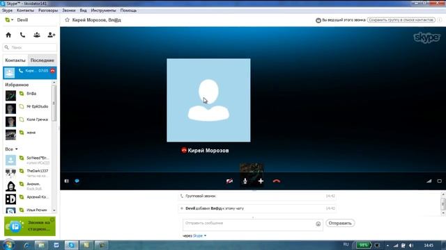This screenshot has width=446, height=250.
Task: Select contact So!Need*En... in the list
Action: [28, 160]
